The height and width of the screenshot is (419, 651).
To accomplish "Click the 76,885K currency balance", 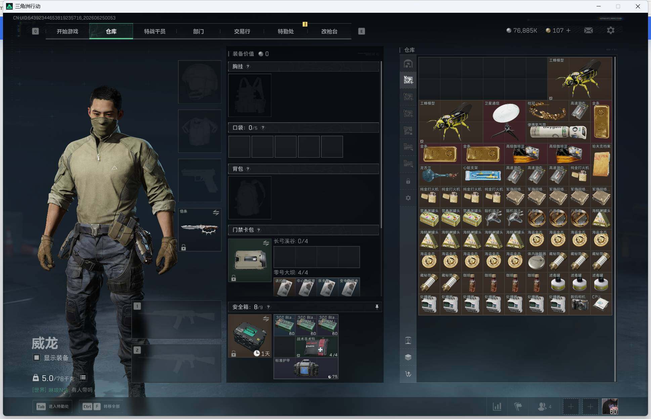I will pos(522,31).
